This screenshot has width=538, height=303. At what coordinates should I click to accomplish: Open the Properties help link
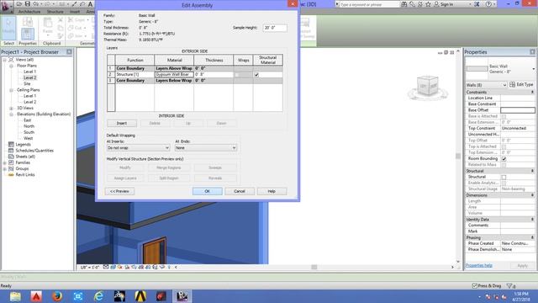[479, 266]
